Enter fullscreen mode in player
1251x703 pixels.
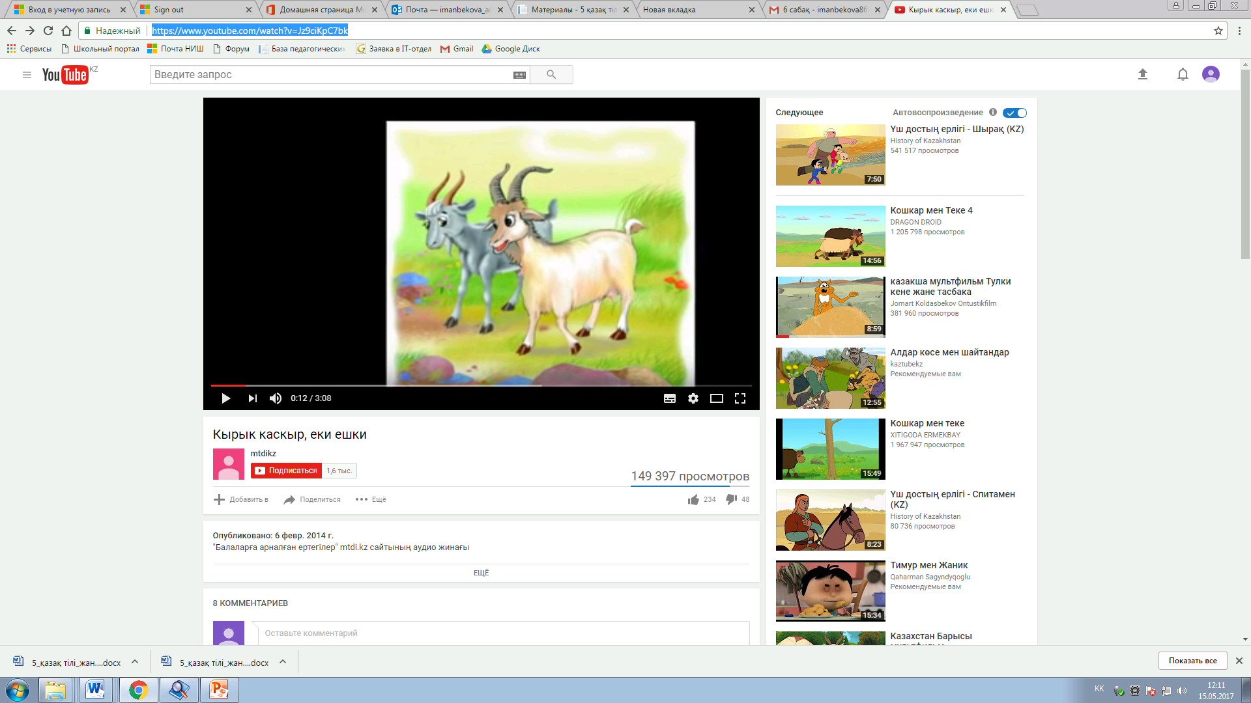coord(740,398)
